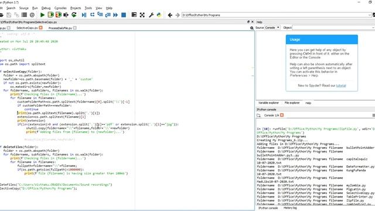
Task: Click the Run selection or current line icon
Action: 66,15
